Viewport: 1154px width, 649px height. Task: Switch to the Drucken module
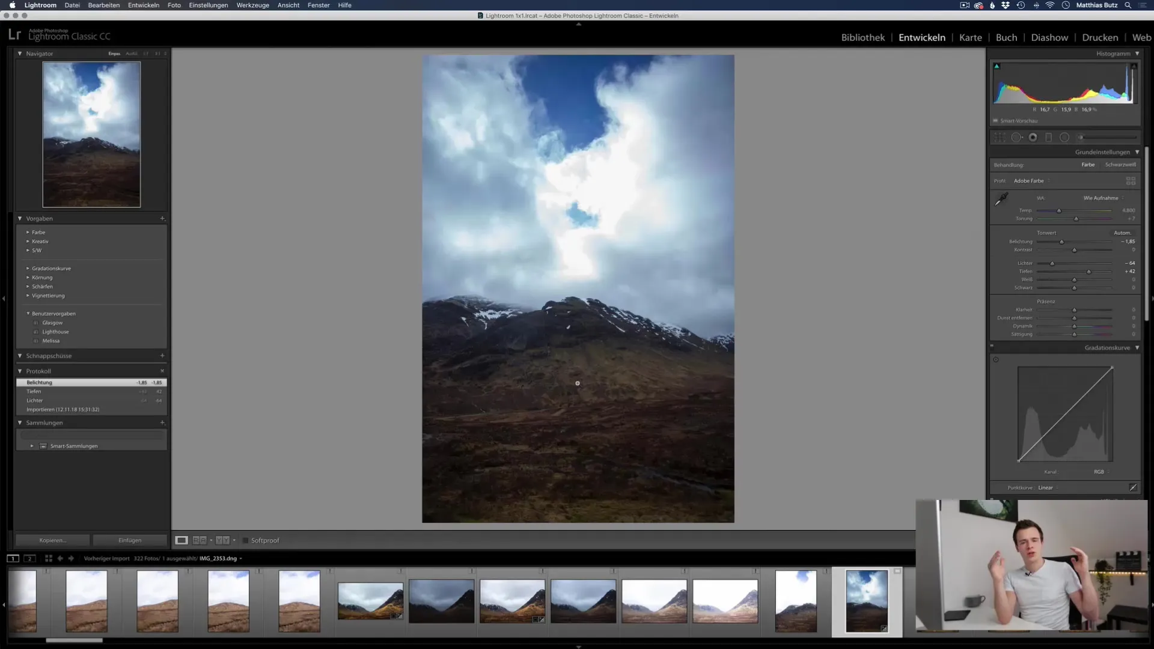pos(1100,37)
